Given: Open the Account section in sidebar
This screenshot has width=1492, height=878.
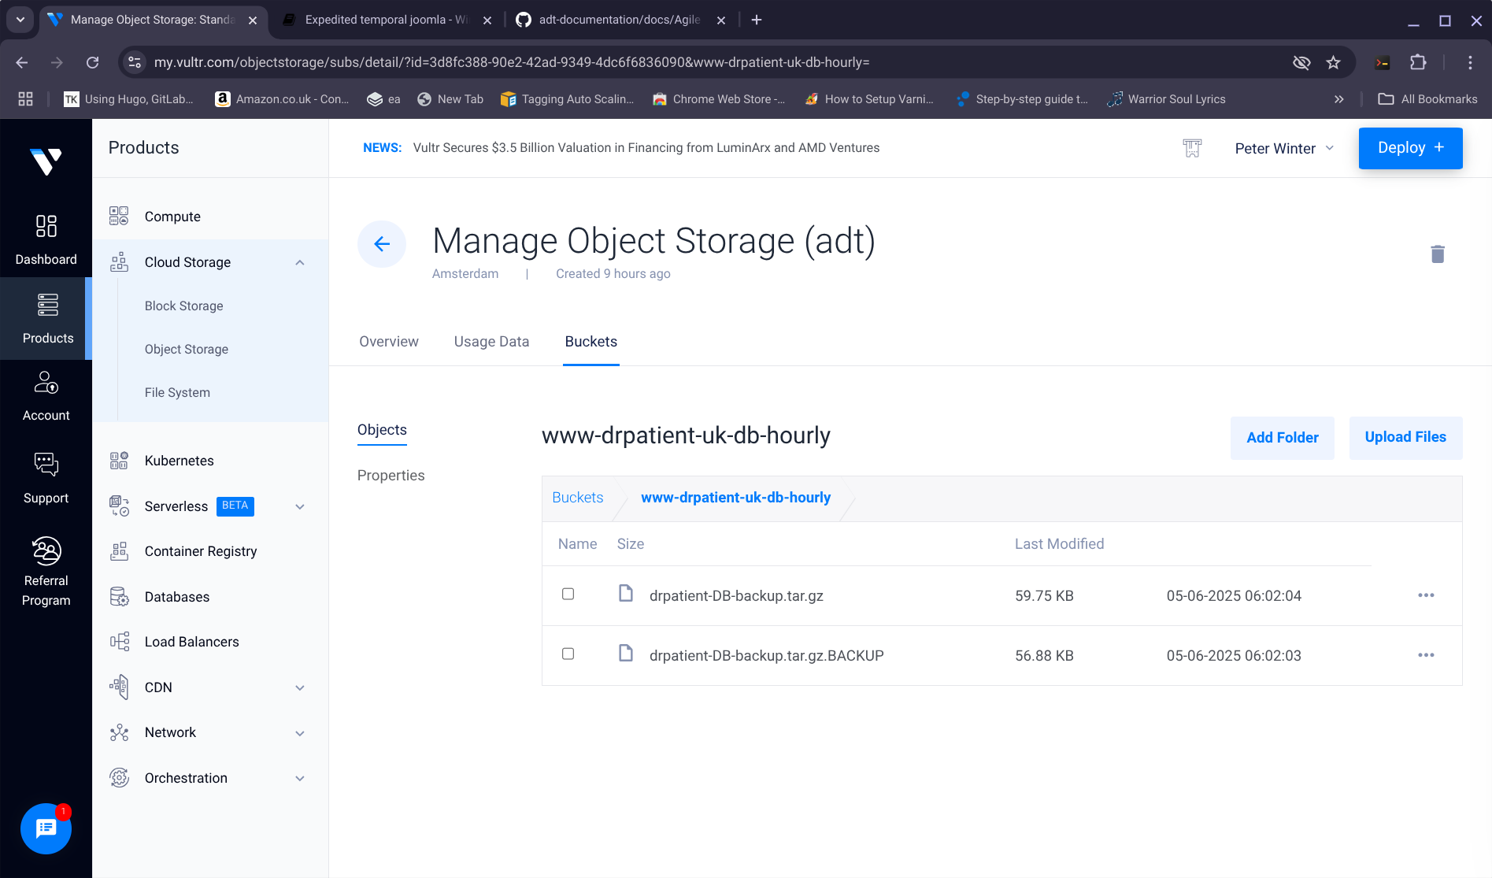Looking at the screenshot, I should pyautogui.click(x=46, y=396).
